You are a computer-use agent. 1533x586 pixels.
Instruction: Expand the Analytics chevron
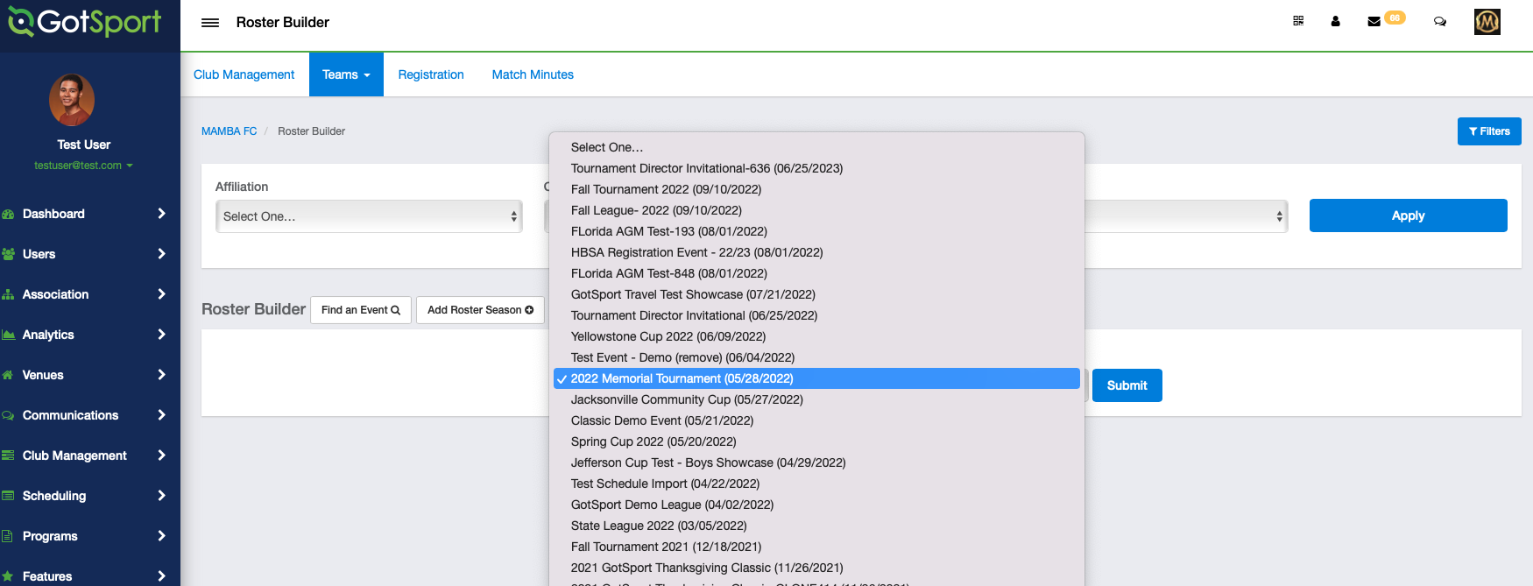click(x=161, y=335)
